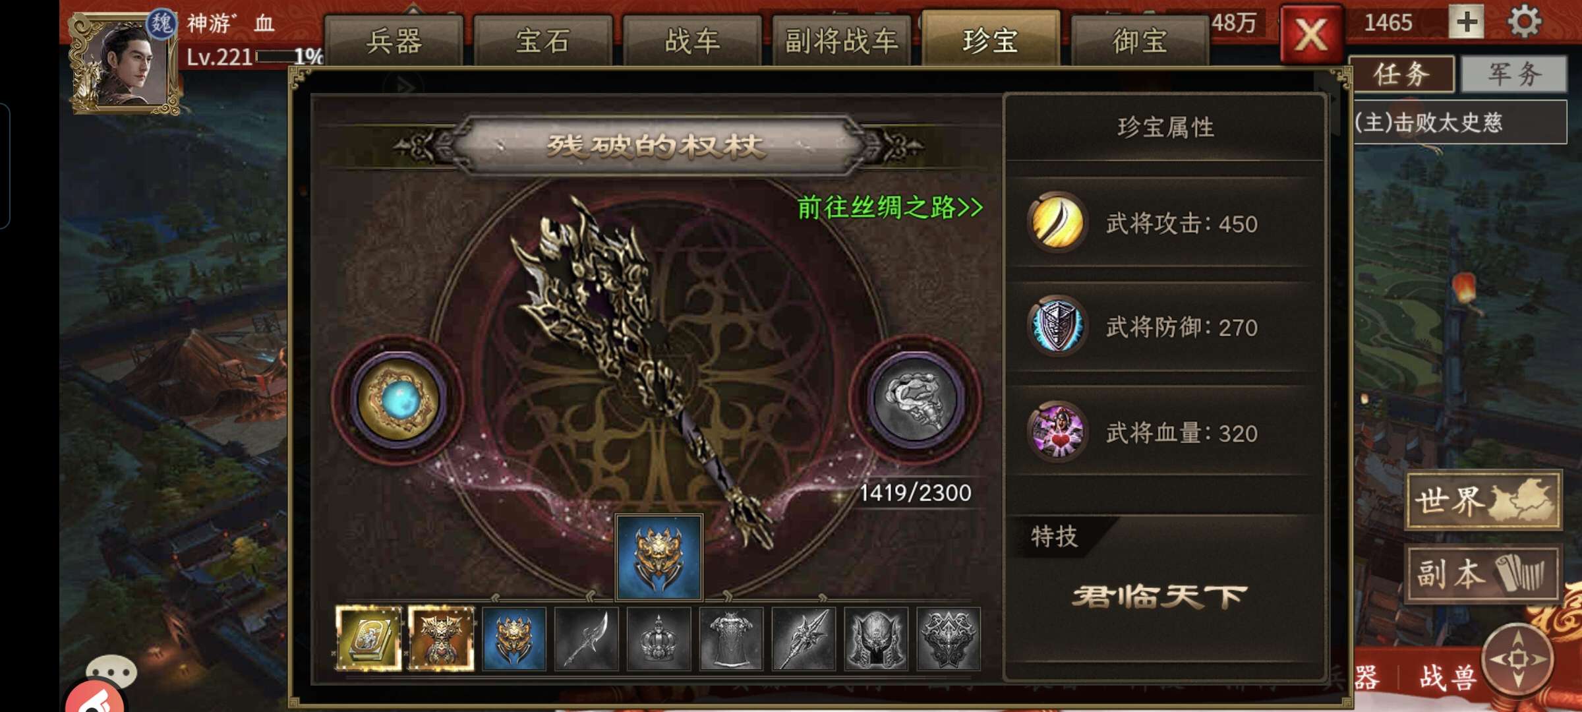Viewport: 1582px width, 712px height.
Task: Select the golden book treasure thumbnail
Action: 368,638
